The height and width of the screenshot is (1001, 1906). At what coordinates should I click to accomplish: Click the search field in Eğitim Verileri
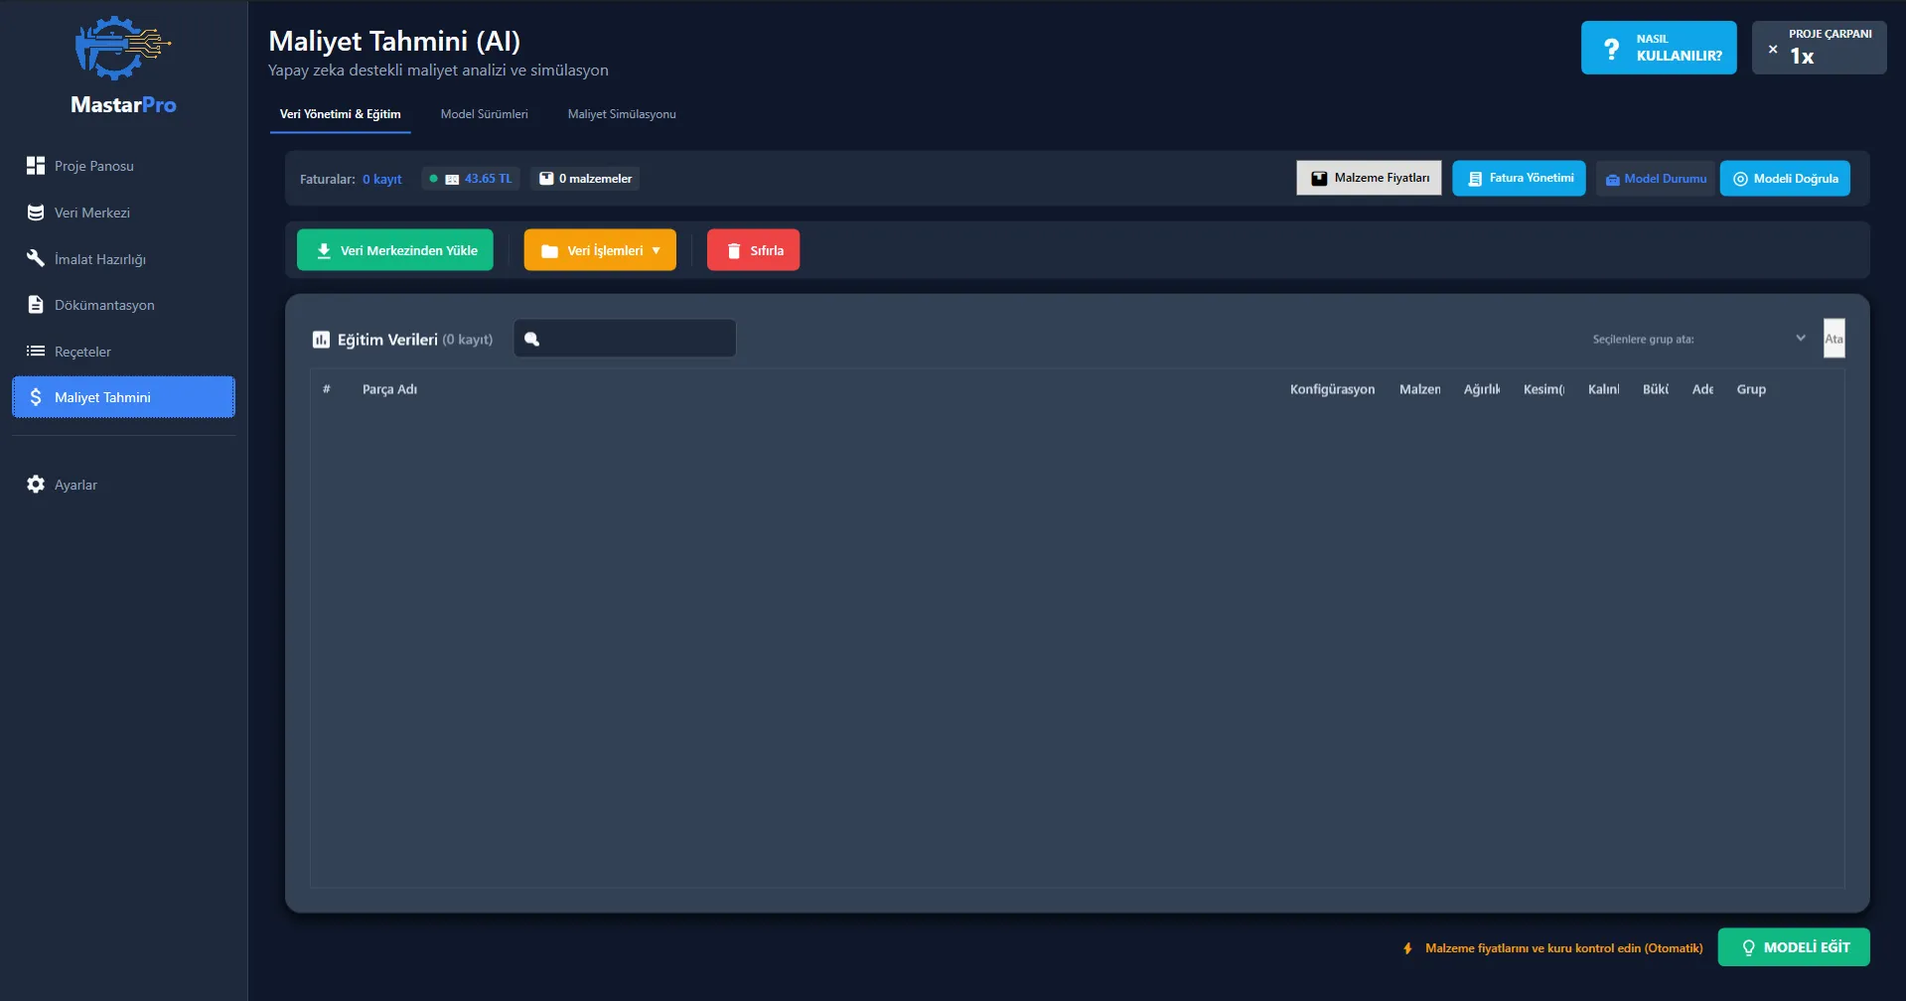[x=636, y=339]
